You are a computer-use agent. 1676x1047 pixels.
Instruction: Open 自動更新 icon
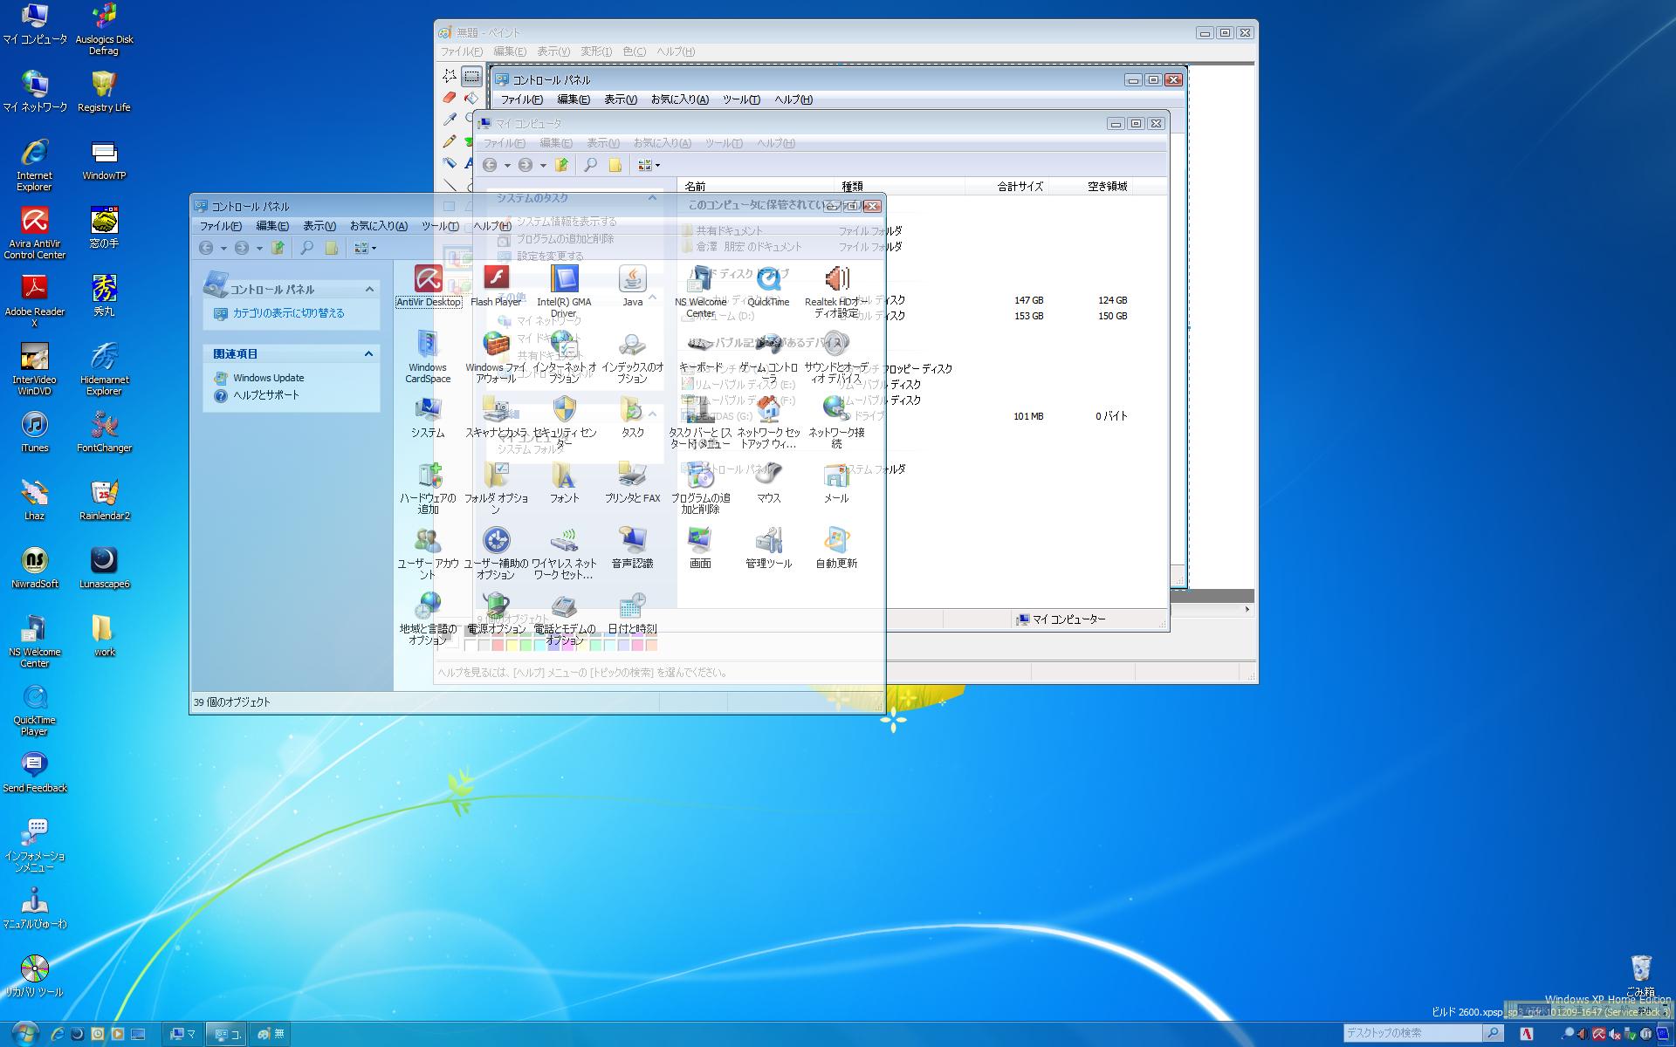(836, 548)
